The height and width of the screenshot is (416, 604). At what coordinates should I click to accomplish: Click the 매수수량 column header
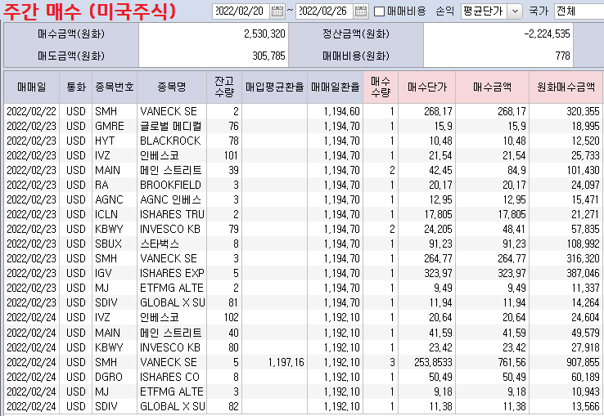pos(381,87)
